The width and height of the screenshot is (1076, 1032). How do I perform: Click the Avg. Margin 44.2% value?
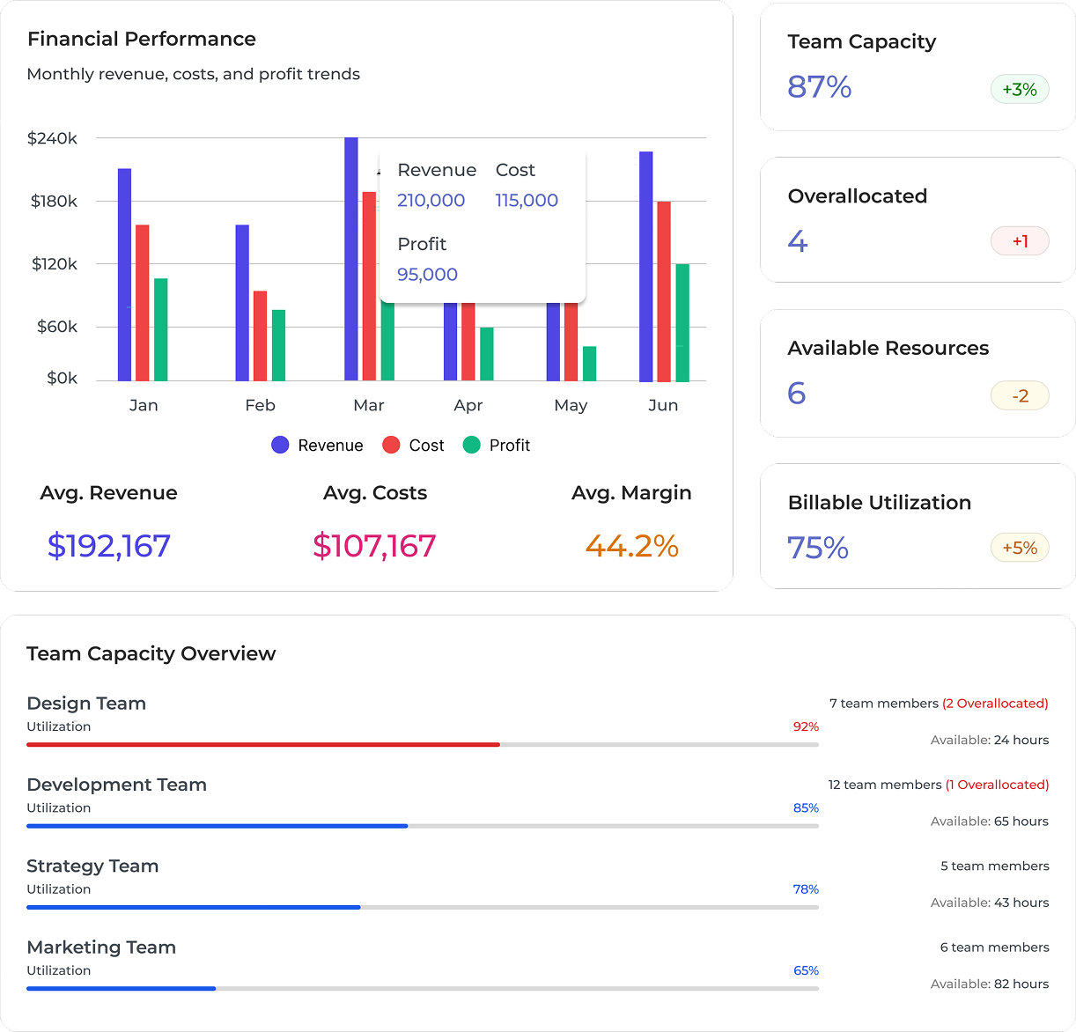[631, 546]
